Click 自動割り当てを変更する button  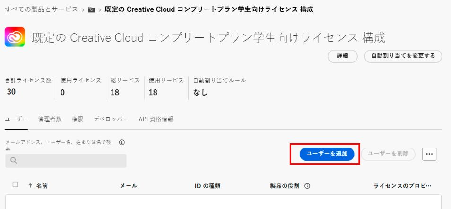click(403, 56)
